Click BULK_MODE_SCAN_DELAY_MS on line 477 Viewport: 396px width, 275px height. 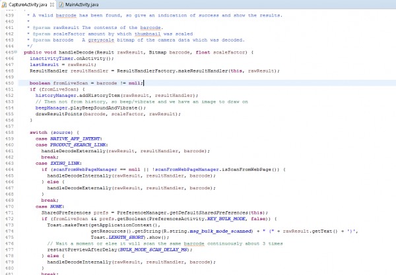pyautogui.click(x=153, y=250)
